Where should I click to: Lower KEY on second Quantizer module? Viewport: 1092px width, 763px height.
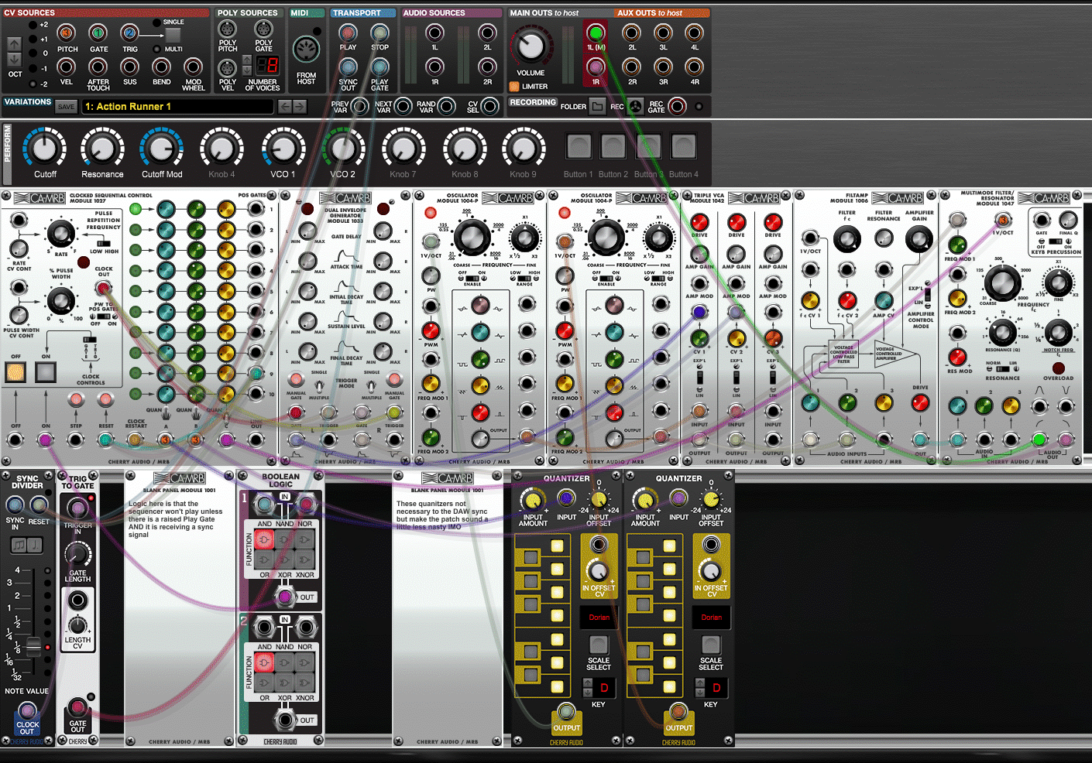tap(700, 692)
